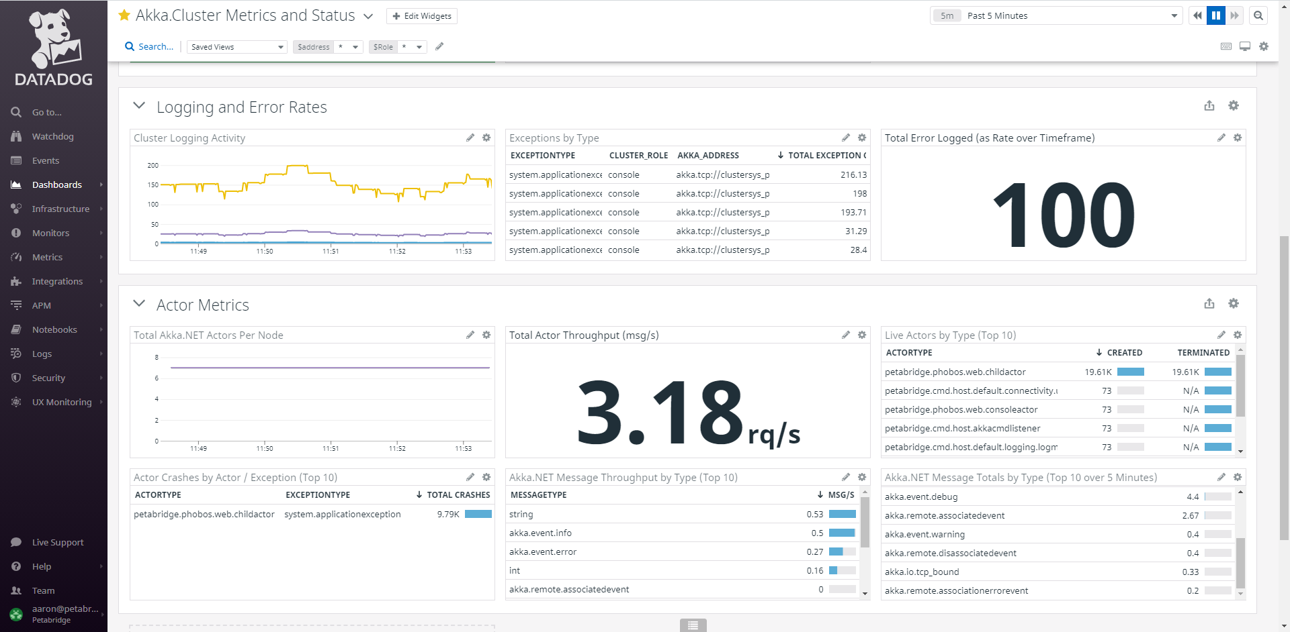Open Live Support chat

pos(54,542)
